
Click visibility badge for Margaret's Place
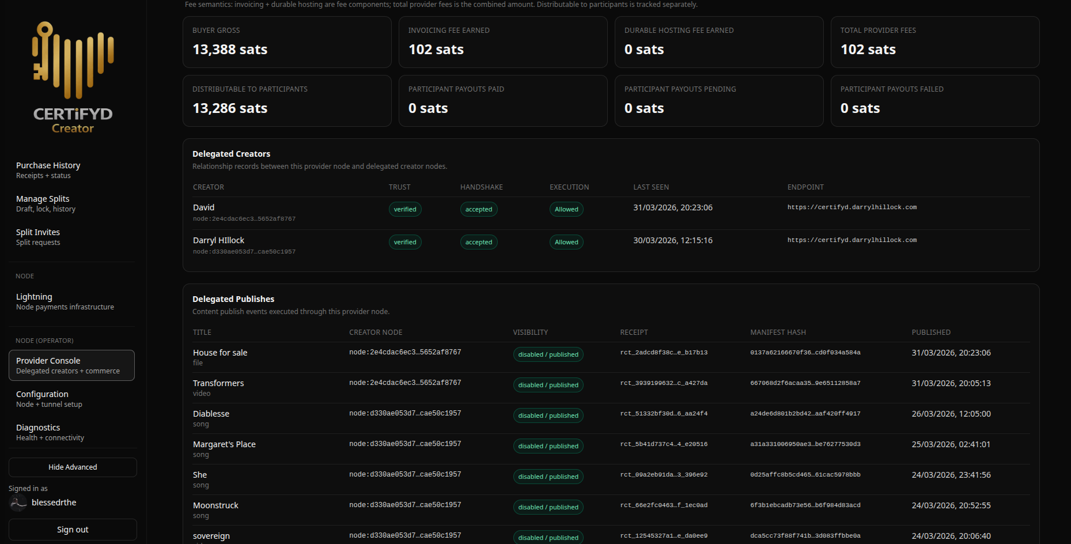coord(548,446)
